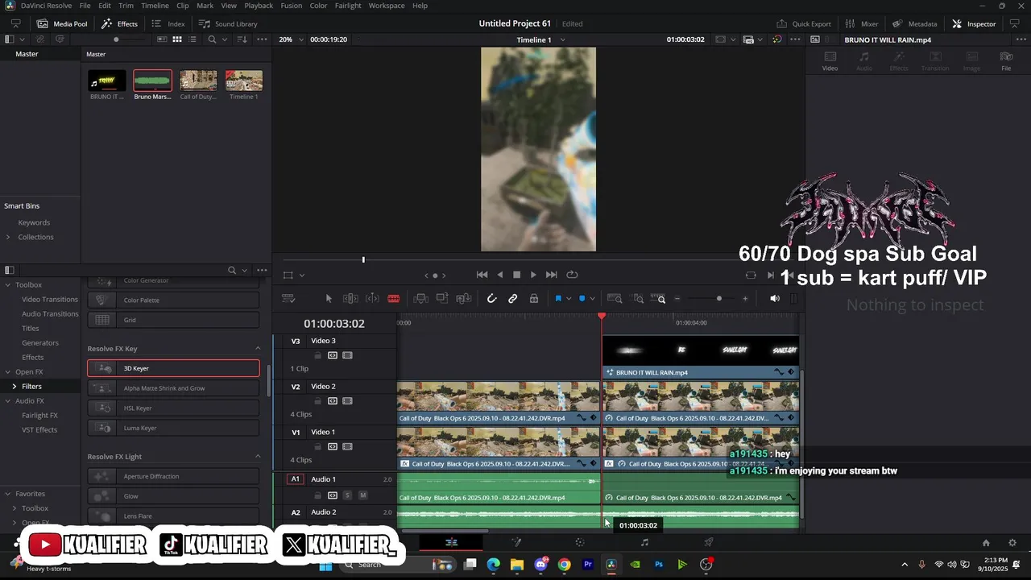The width and height of the screenshot is (1031, 580).
Task: Expand the Filters tree item
Action: (x=14, y=387)
